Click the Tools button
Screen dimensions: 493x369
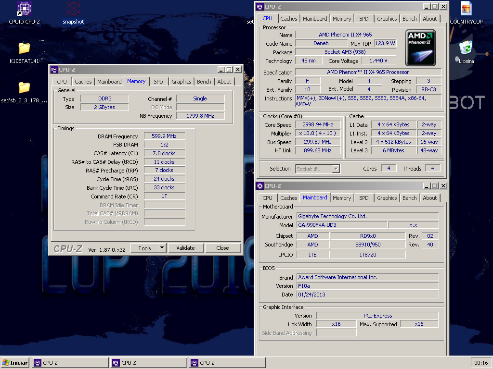[144, 248]
